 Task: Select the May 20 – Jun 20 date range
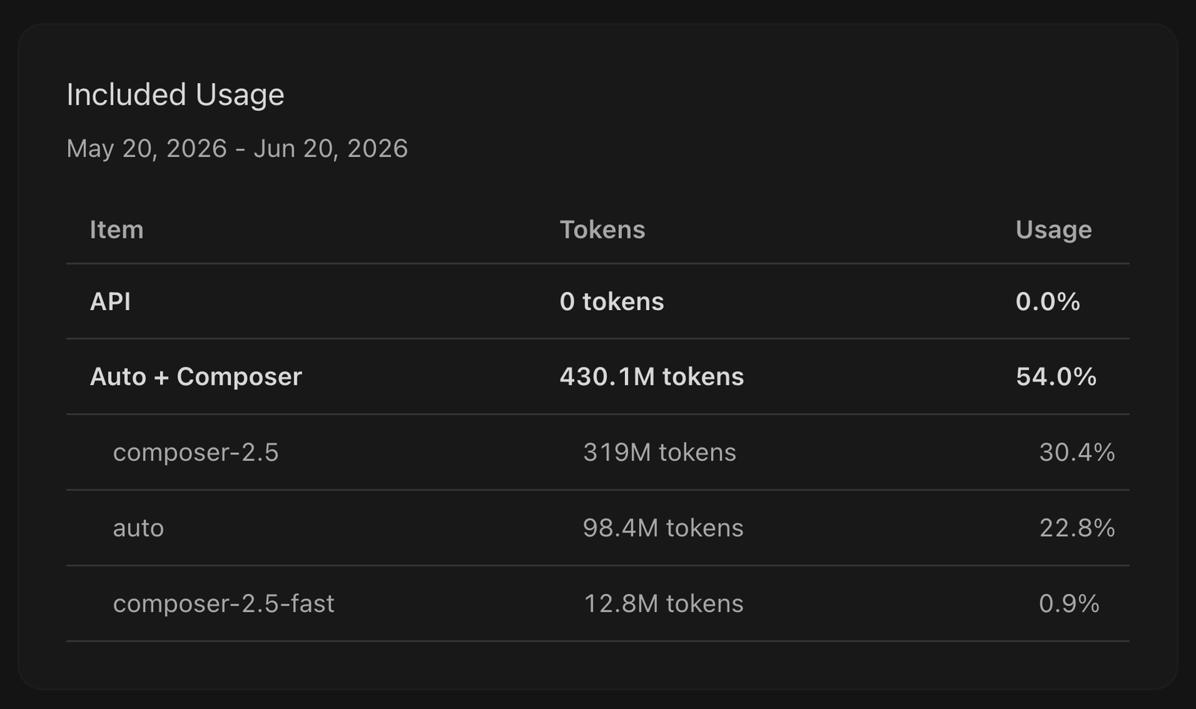(237, 148)
